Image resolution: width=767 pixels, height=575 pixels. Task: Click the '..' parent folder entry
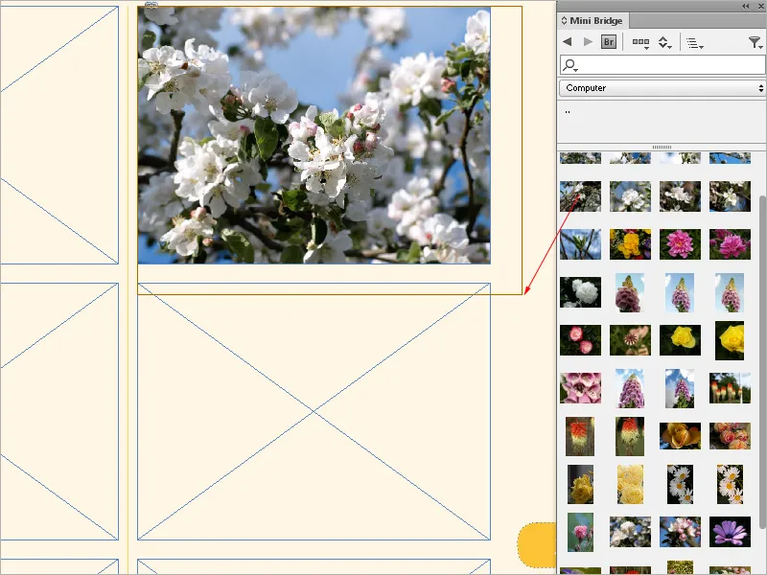tap(568, 112)
